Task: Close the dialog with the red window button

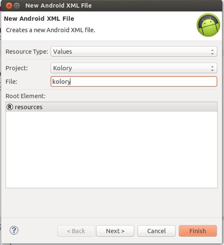Action: pyautogui.click(x=9, y=6)
